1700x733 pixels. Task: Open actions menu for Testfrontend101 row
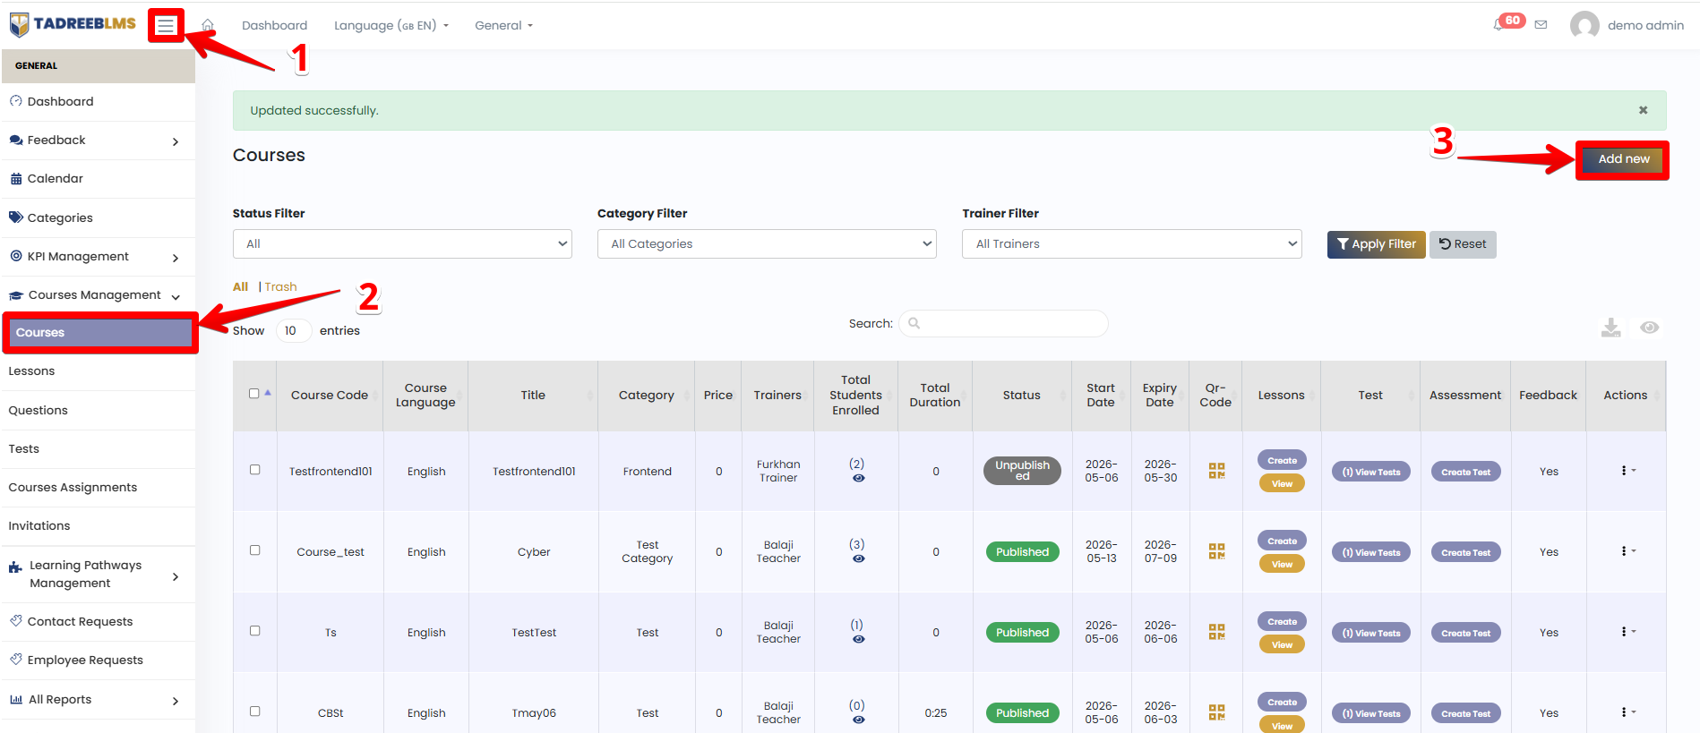1627,471
